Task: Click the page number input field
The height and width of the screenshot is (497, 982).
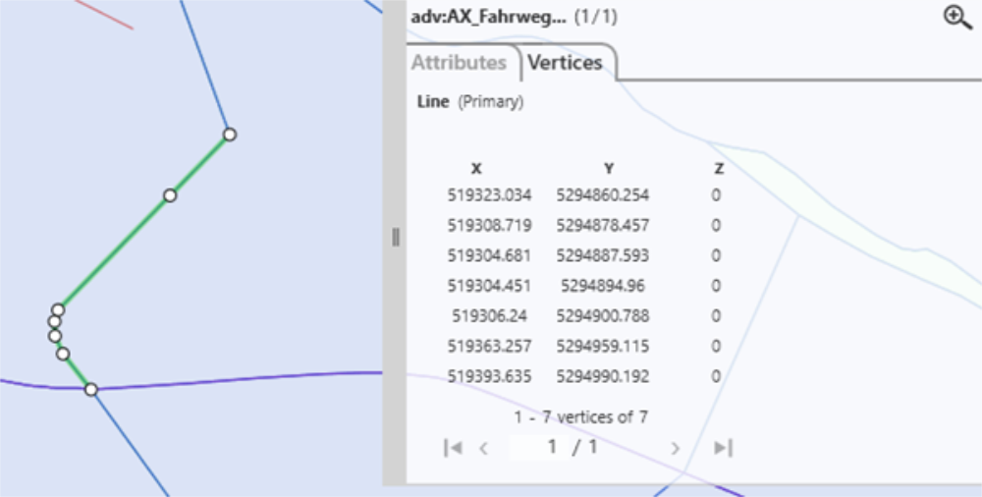Action: pyautogui.click(x=538, y=447)
